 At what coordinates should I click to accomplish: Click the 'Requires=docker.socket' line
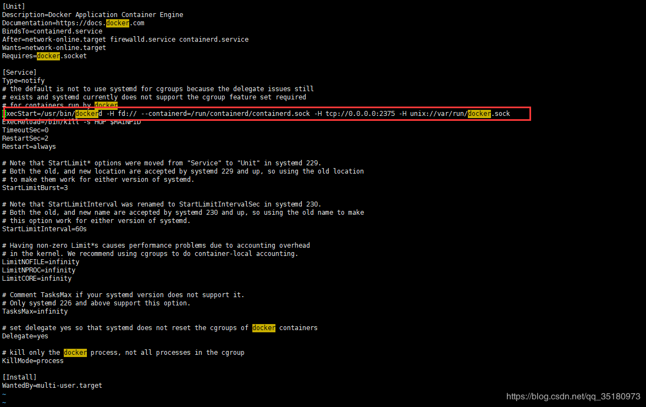click(45, 56)
